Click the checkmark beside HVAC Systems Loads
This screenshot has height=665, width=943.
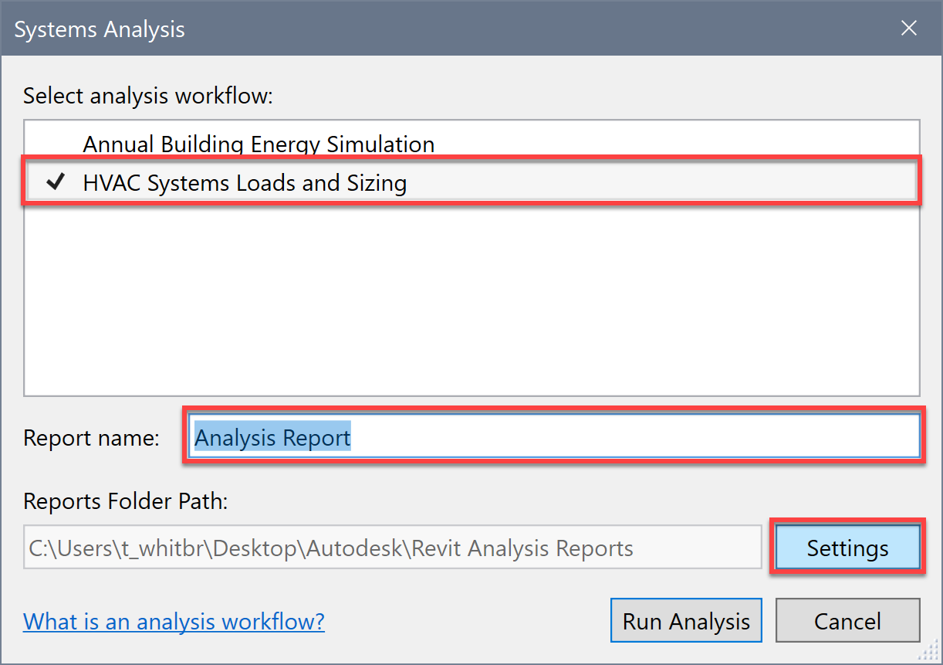coord(56,183)
